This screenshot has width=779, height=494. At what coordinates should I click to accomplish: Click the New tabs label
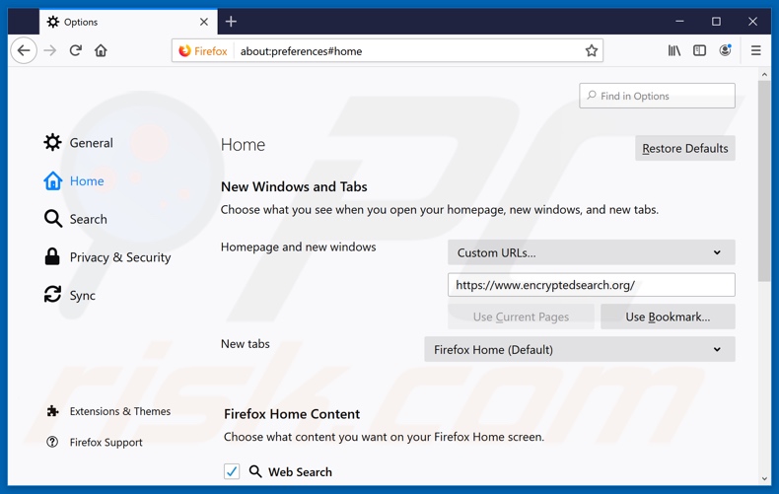tap(246, 344)
